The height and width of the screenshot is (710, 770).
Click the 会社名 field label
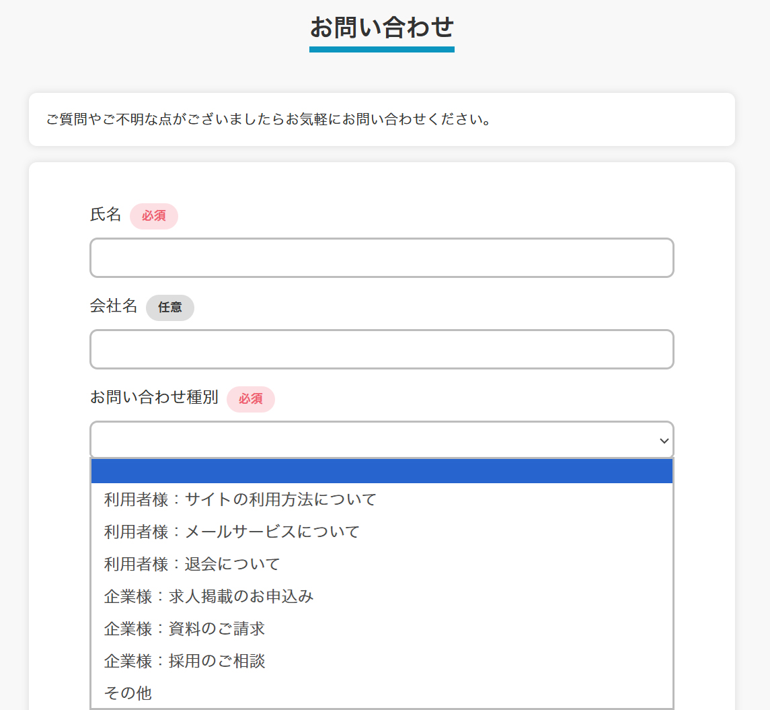click(114, 306)
